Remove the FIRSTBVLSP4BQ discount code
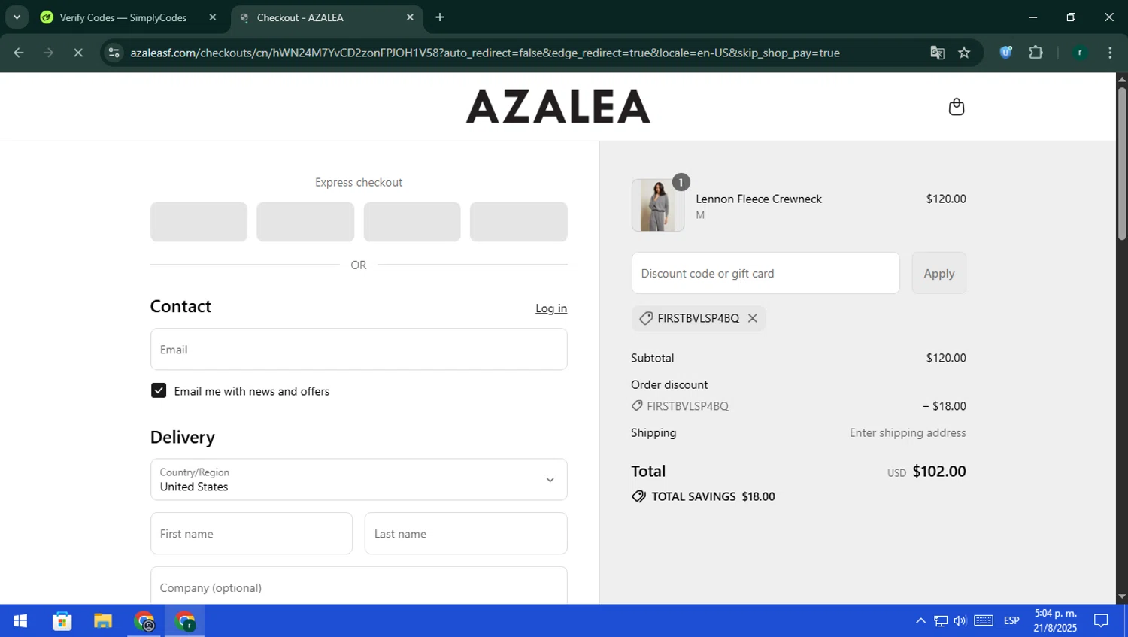The height and width of the screenshot is (637, 1128). tap(752, 318)
